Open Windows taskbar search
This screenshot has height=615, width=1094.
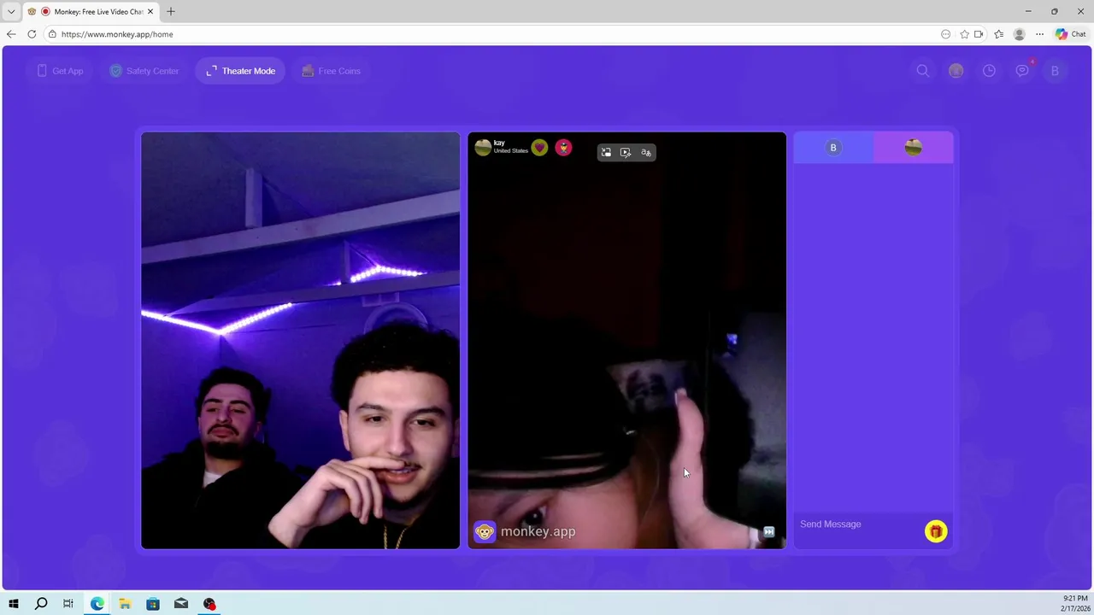41,604
